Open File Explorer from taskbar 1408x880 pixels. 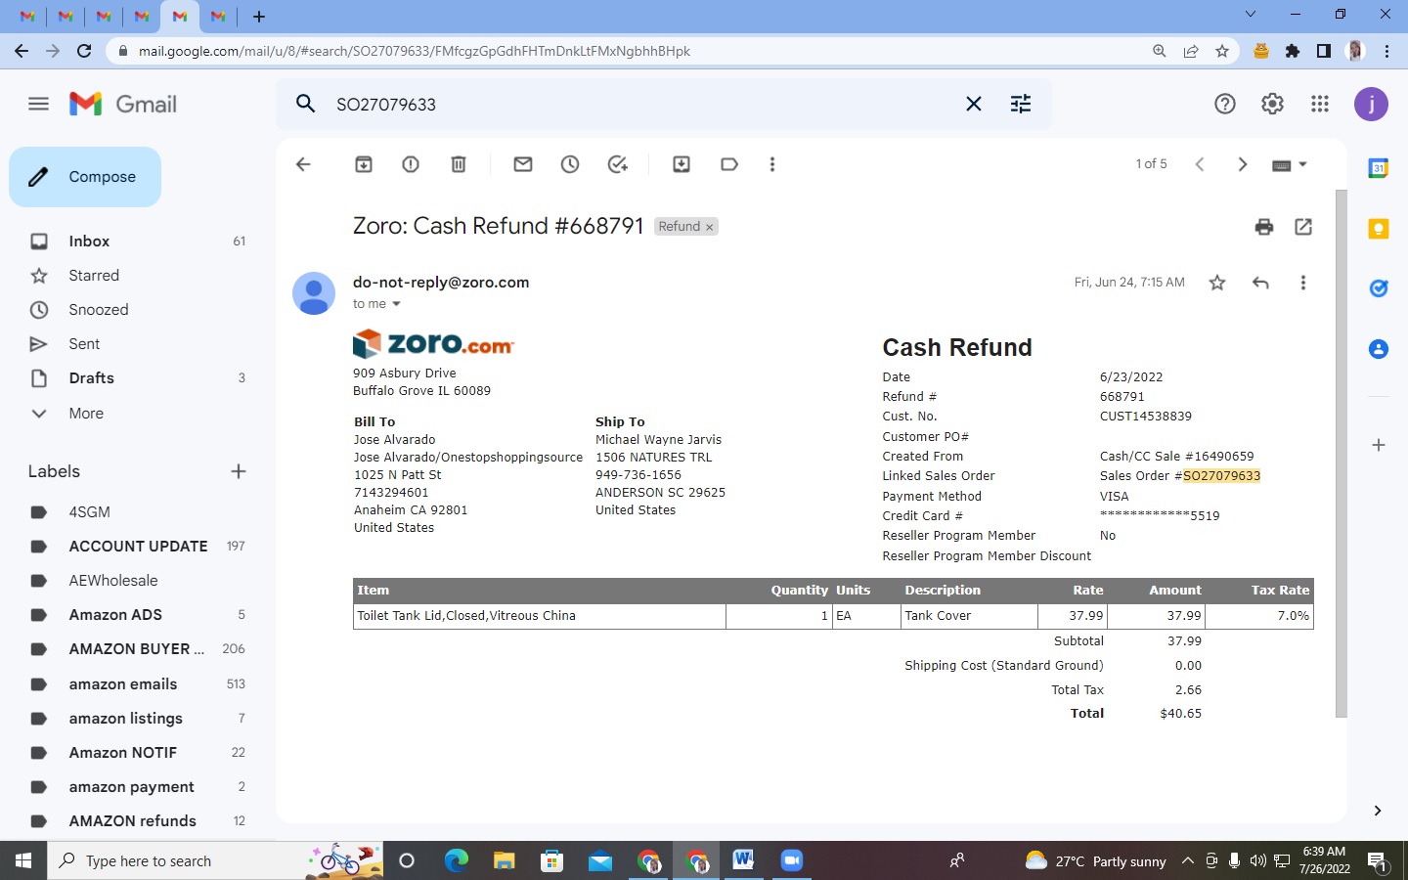[x=504, y=860]
